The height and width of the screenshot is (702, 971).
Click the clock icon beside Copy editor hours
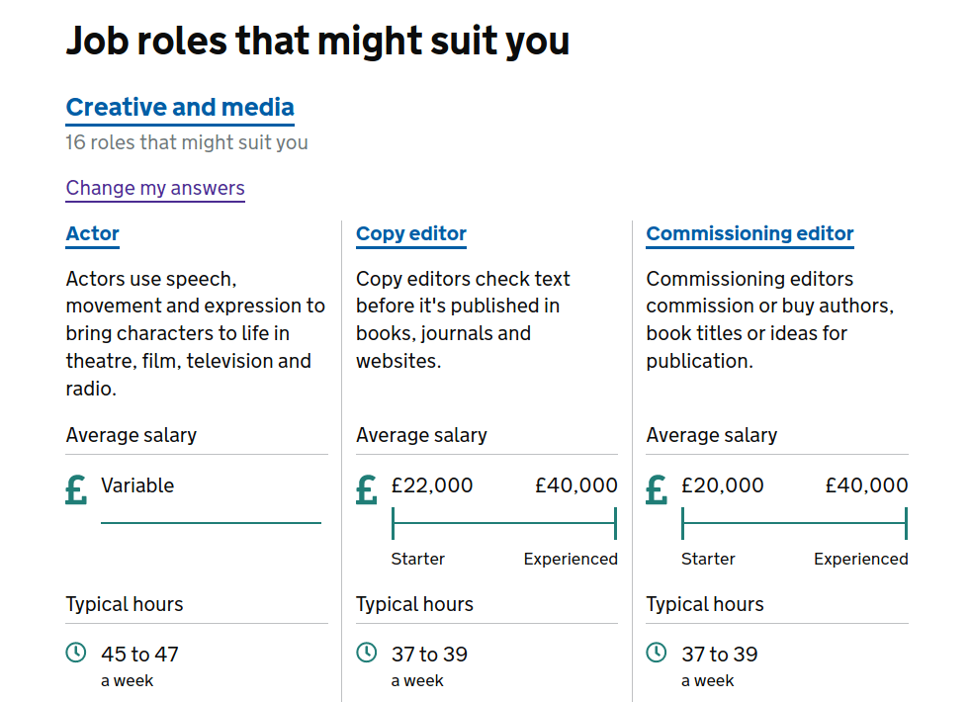[366, 653]
